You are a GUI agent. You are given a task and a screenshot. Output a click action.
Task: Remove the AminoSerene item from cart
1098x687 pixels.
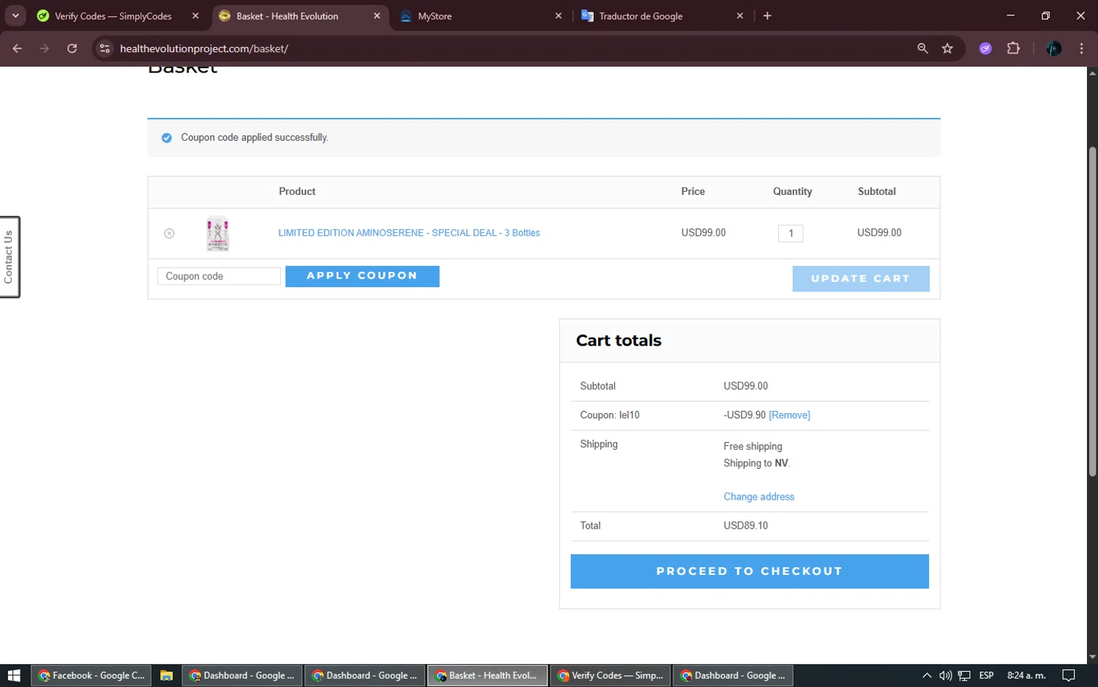click(169, 233)
